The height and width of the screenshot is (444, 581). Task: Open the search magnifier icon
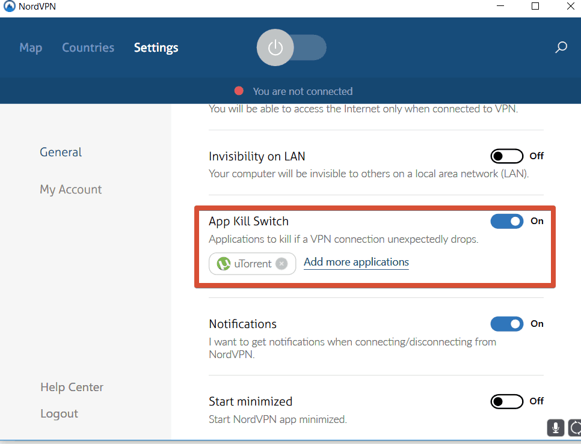click(x=561, y=47)
